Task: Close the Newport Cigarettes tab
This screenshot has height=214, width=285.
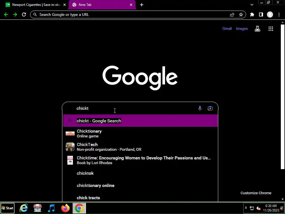Action: 65,5
